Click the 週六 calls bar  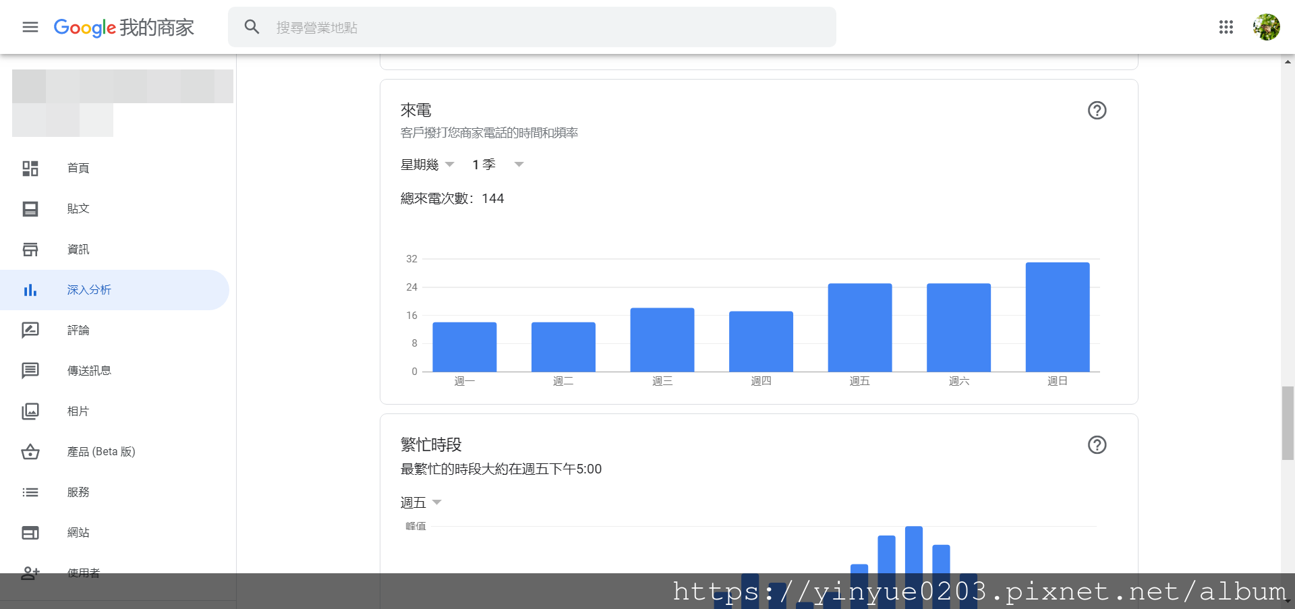tap(958, 328)
